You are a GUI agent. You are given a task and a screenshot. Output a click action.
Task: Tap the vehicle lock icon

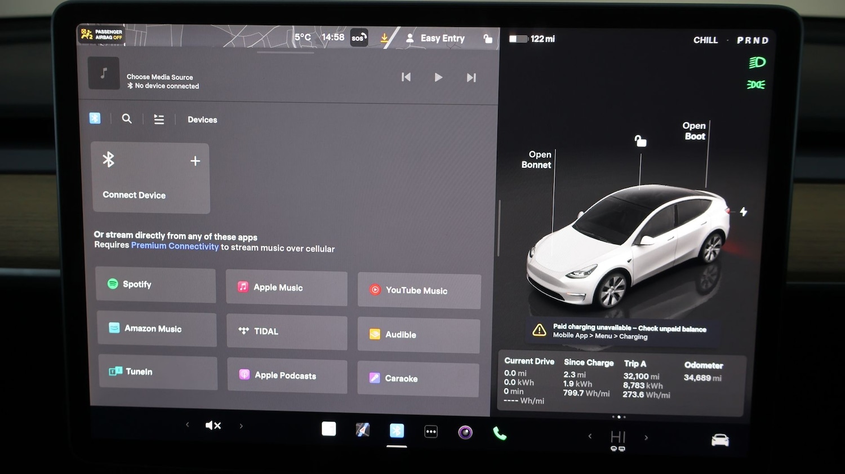(x=488, y=39)
